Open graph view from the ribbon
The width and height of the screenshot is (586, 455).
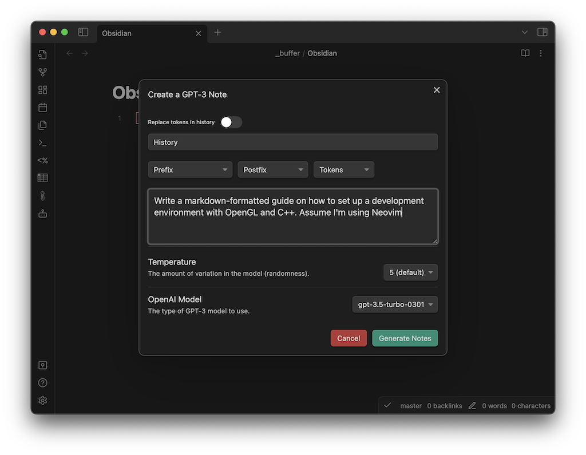[42, 72]
